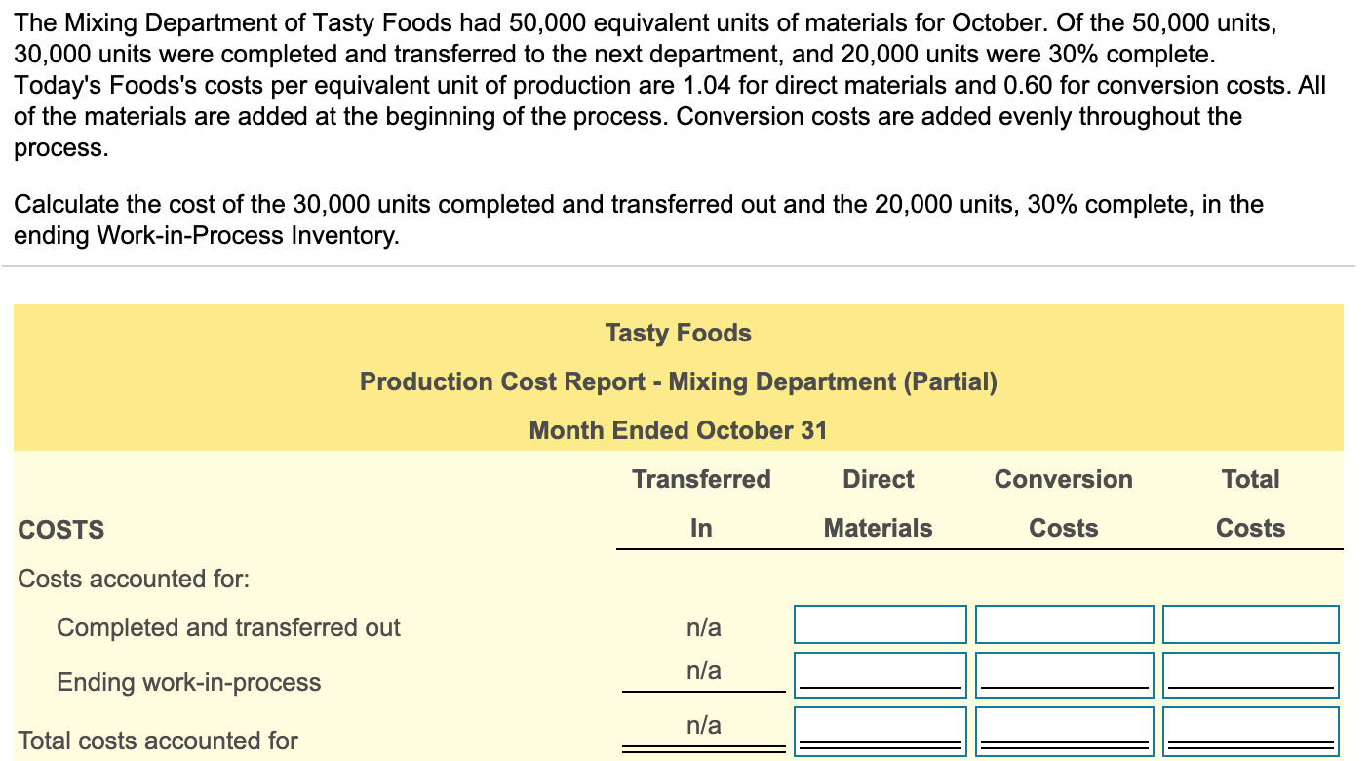Click Direct Materials field for Ending work-in-process
This screenshot has height=761, width=1371.
click(x=880, y=675)
